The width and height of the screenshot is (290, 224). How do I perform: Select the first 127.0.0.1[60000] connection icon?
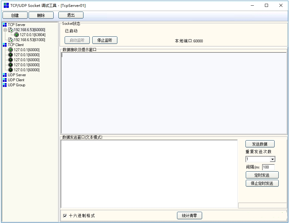(10, 50)
